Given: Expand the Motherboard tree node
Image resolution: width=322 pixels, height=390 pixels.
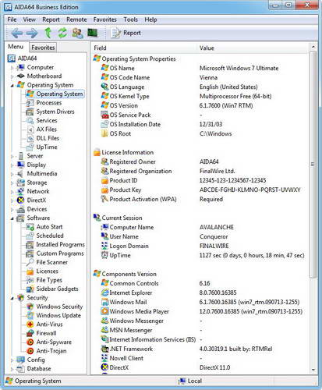Looking at the screenshot, I should [x=12, y=76].
